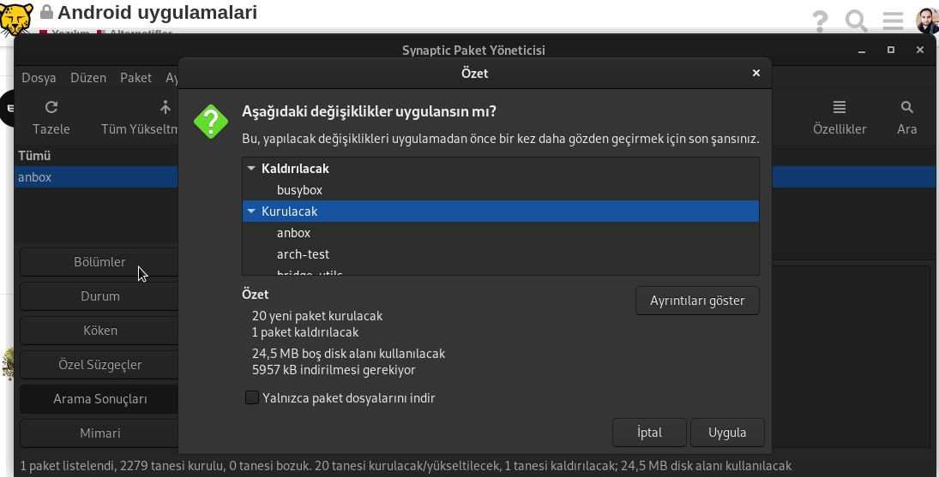Select the Bölümler filter button
This screenshot has width=939, height=477.
[x=99, y=262]
